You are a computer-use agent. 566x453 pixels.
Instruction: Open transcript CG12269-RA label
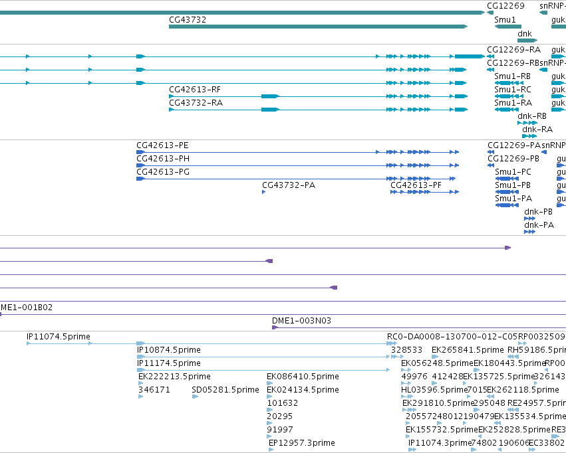513,50
